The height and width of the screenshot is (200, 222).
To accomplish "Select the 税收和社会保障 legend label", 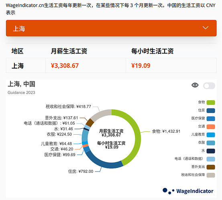I will (193, 175).
